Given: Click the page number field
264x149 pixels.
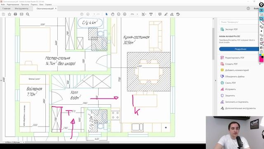Looking at the screenshot, I should (94, 14).
